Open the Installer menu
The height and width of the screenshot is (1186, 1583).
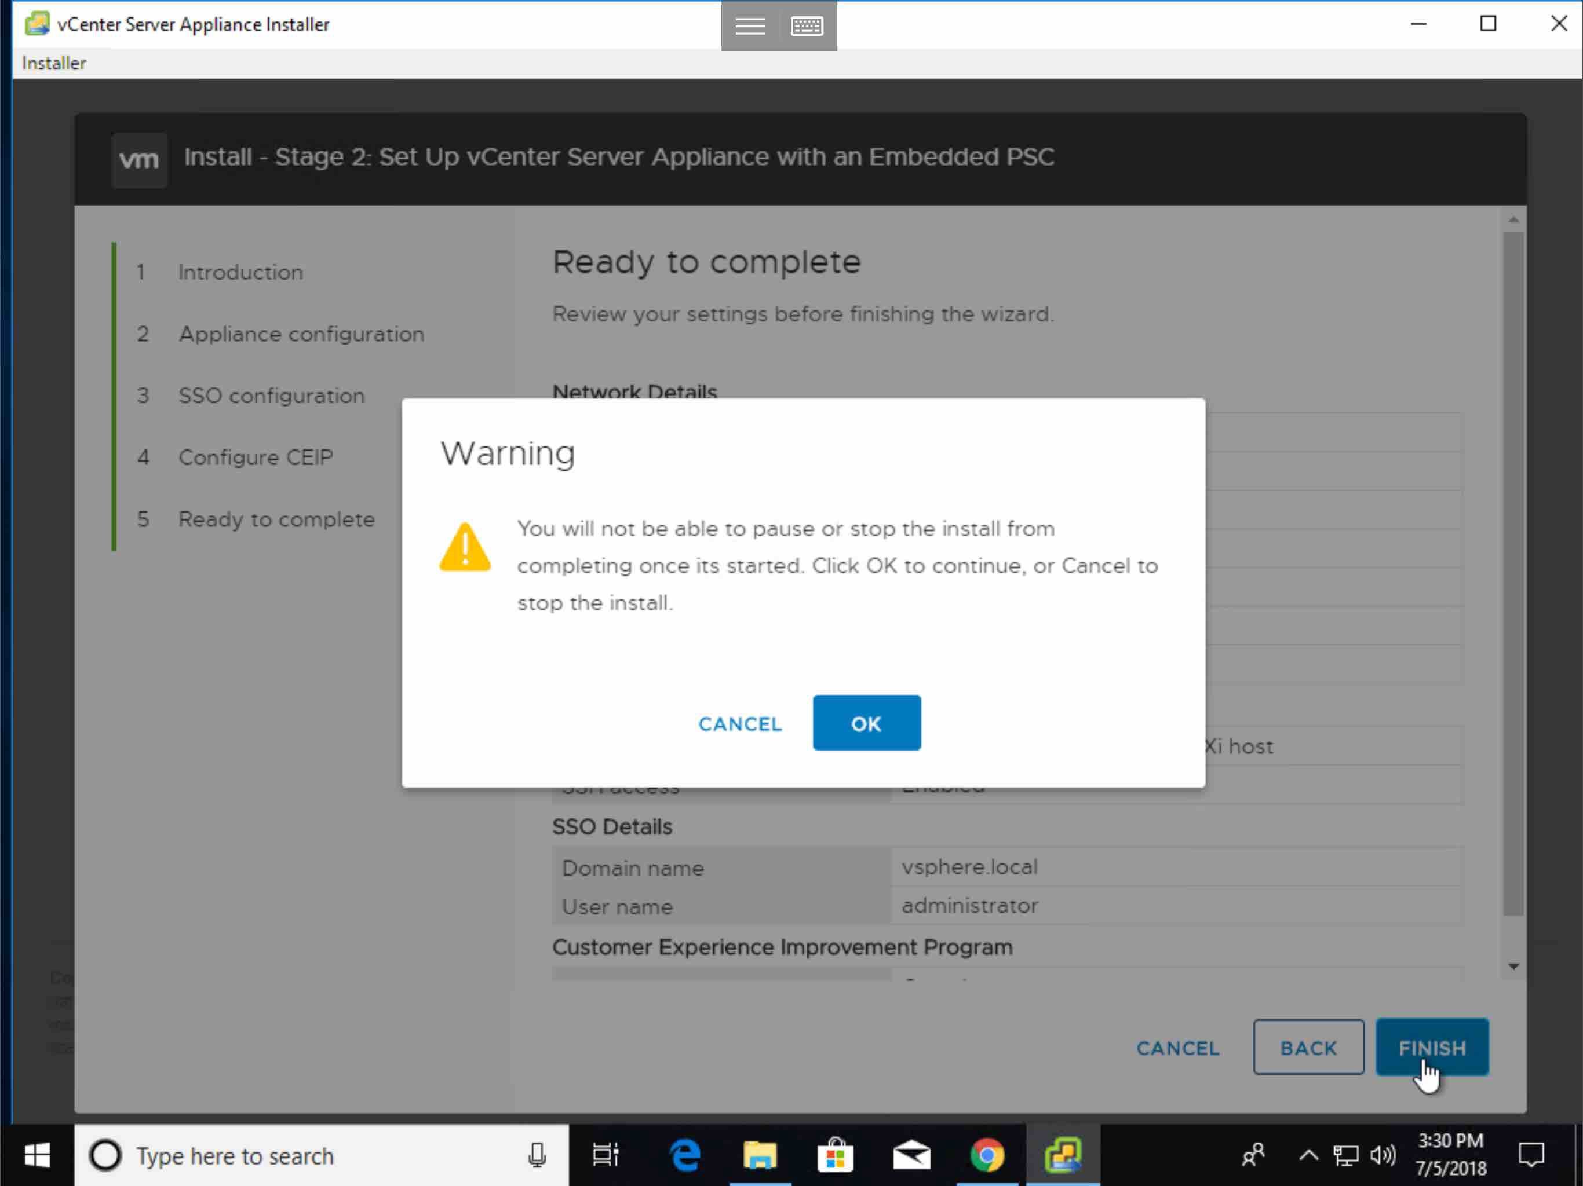(x=54, y=63)
